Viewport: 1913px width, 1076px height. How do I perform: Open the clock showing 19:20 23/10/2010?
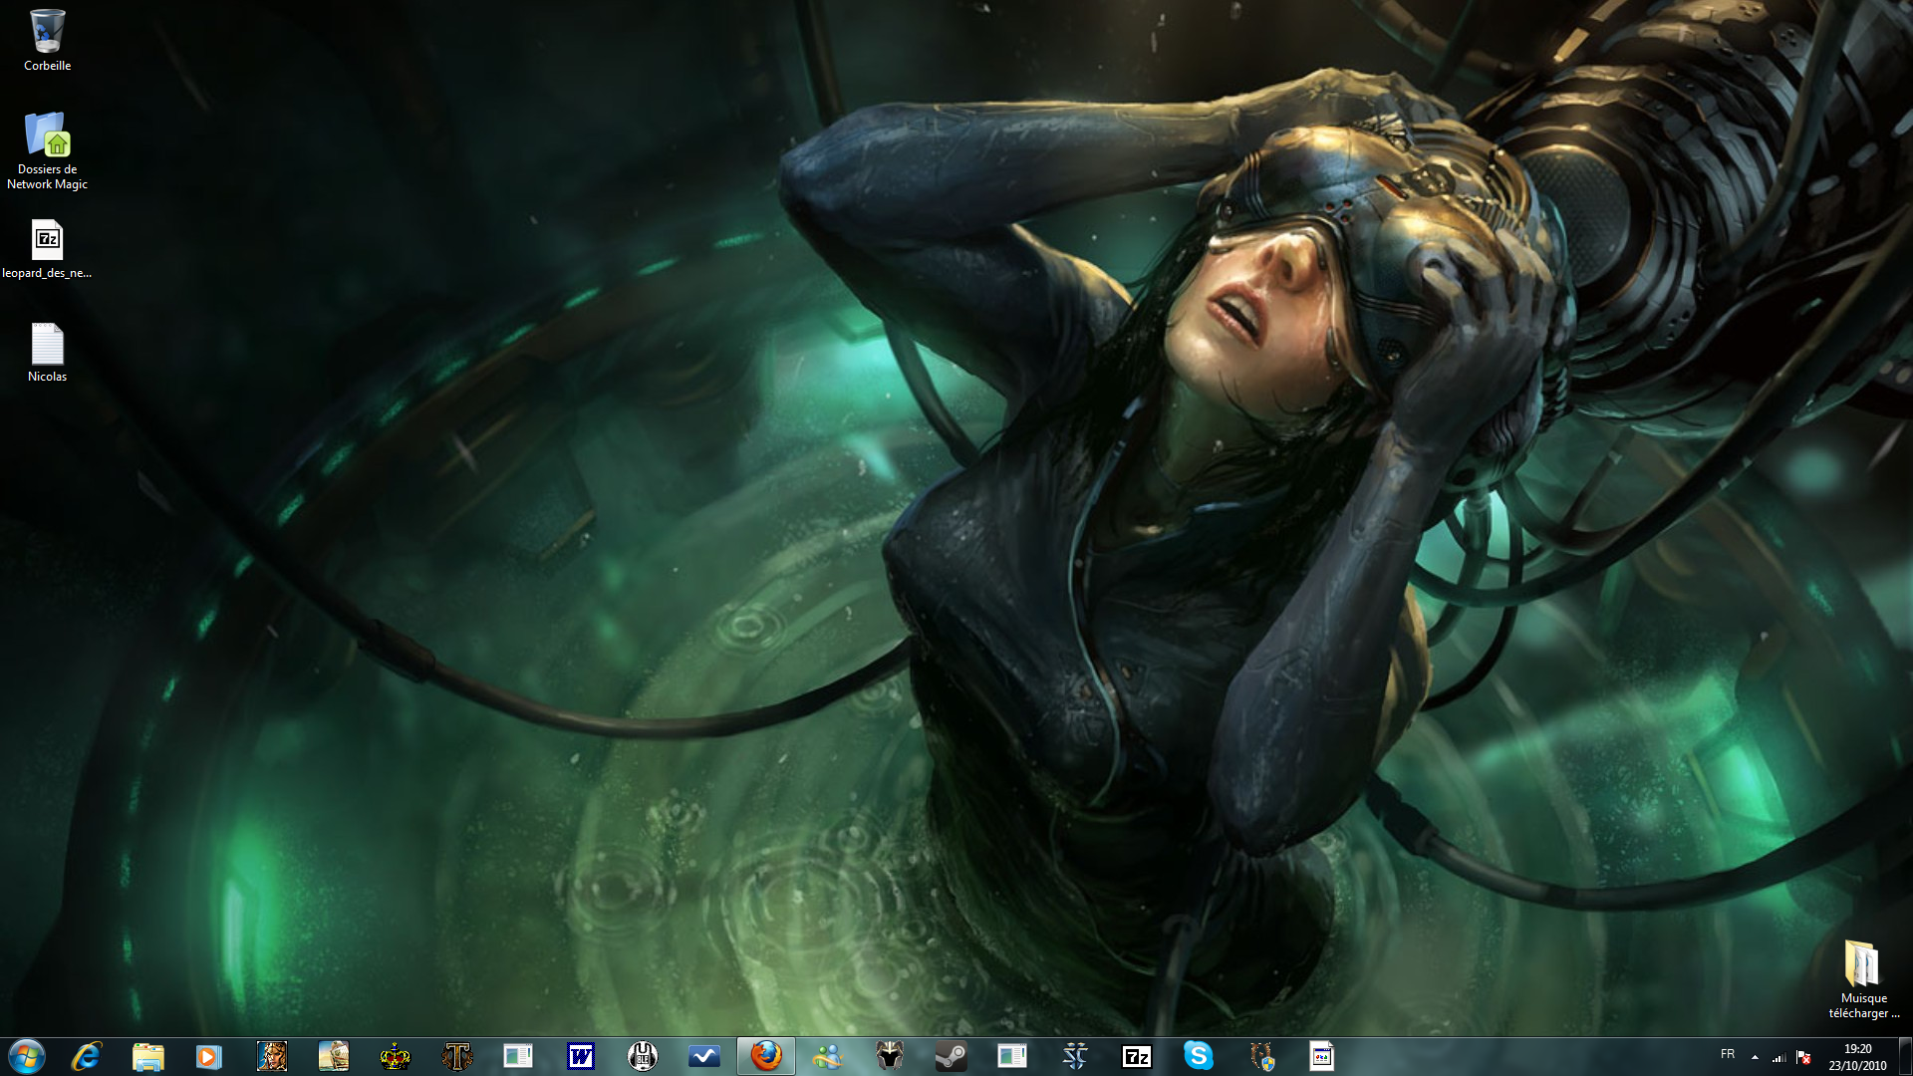(1857, 1057)
